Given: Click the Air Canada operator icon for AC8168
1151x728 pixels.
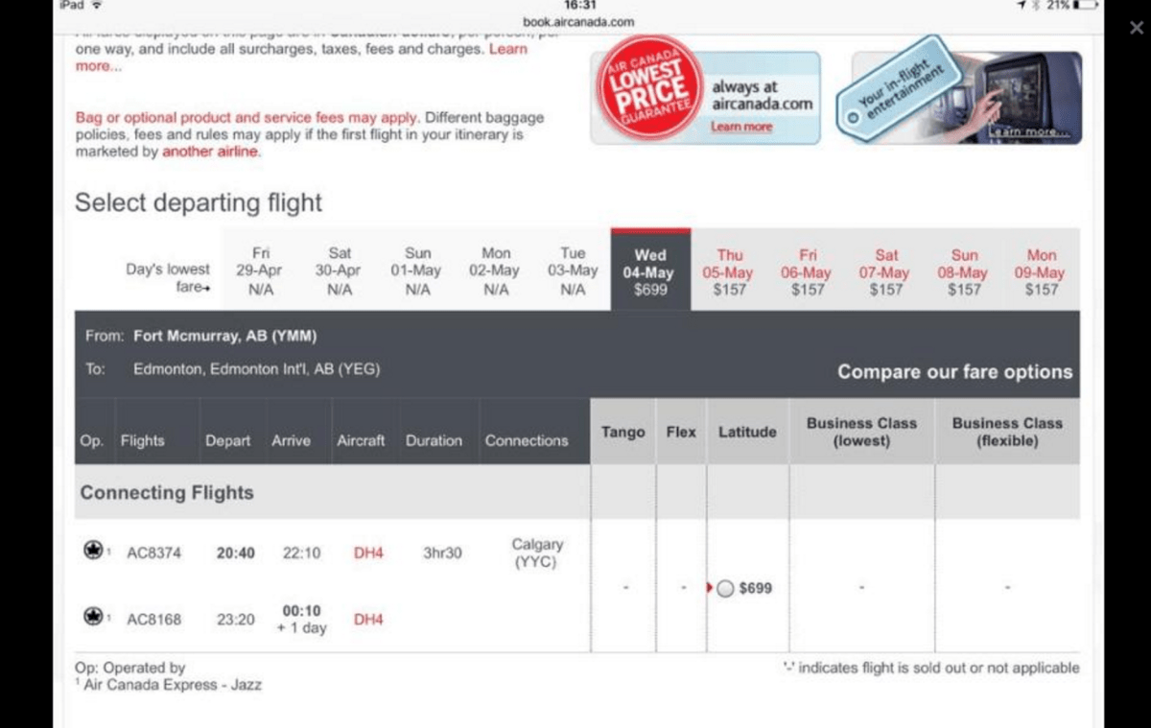Looking at the screenshot, I should (93, 617).
